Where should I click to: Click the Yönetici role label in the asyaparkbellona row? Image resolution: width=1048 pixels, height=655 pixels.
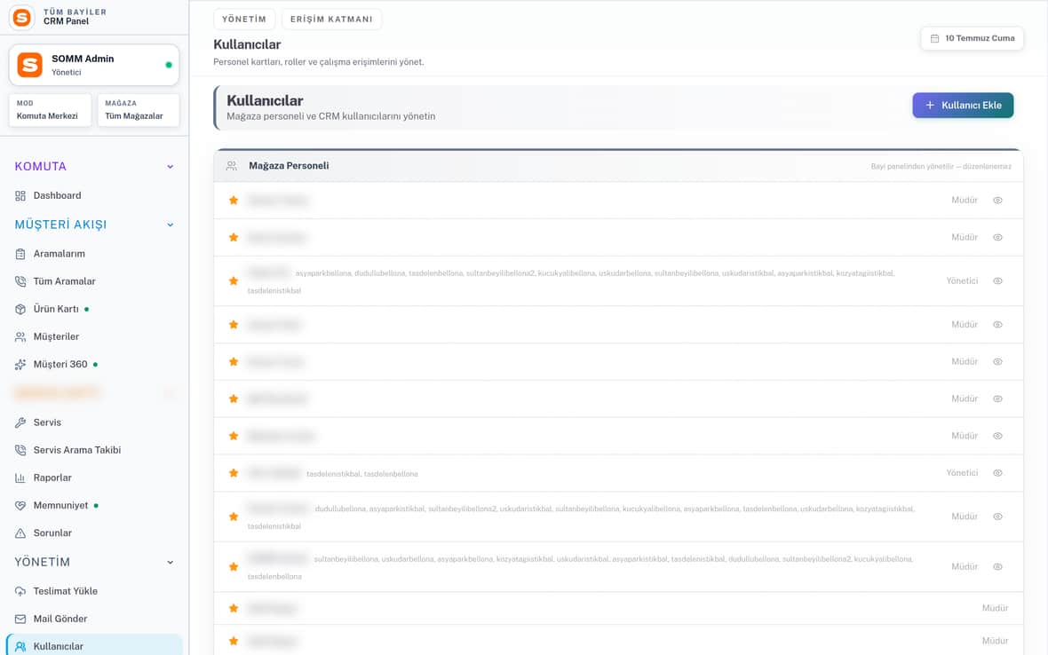pyautogui.click(x=962, y=281)
